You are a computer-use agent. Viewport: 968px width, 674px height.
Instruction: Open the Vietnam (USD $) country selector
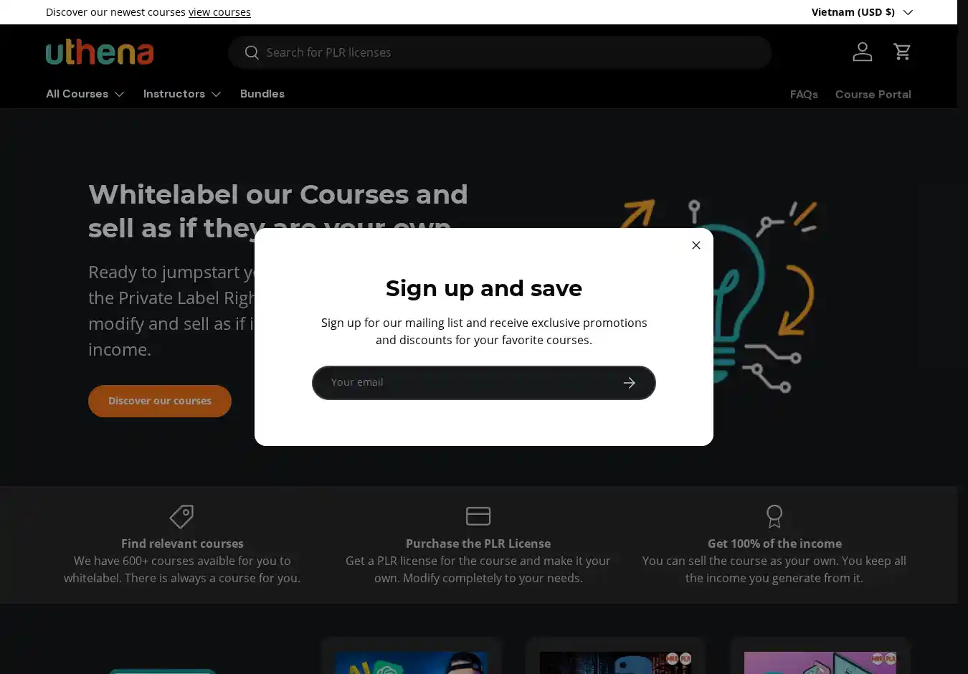tap(862, 12)
